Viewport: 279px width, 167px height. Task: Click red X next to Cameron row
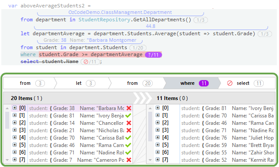pyautogui.click(x=129, y=160)
